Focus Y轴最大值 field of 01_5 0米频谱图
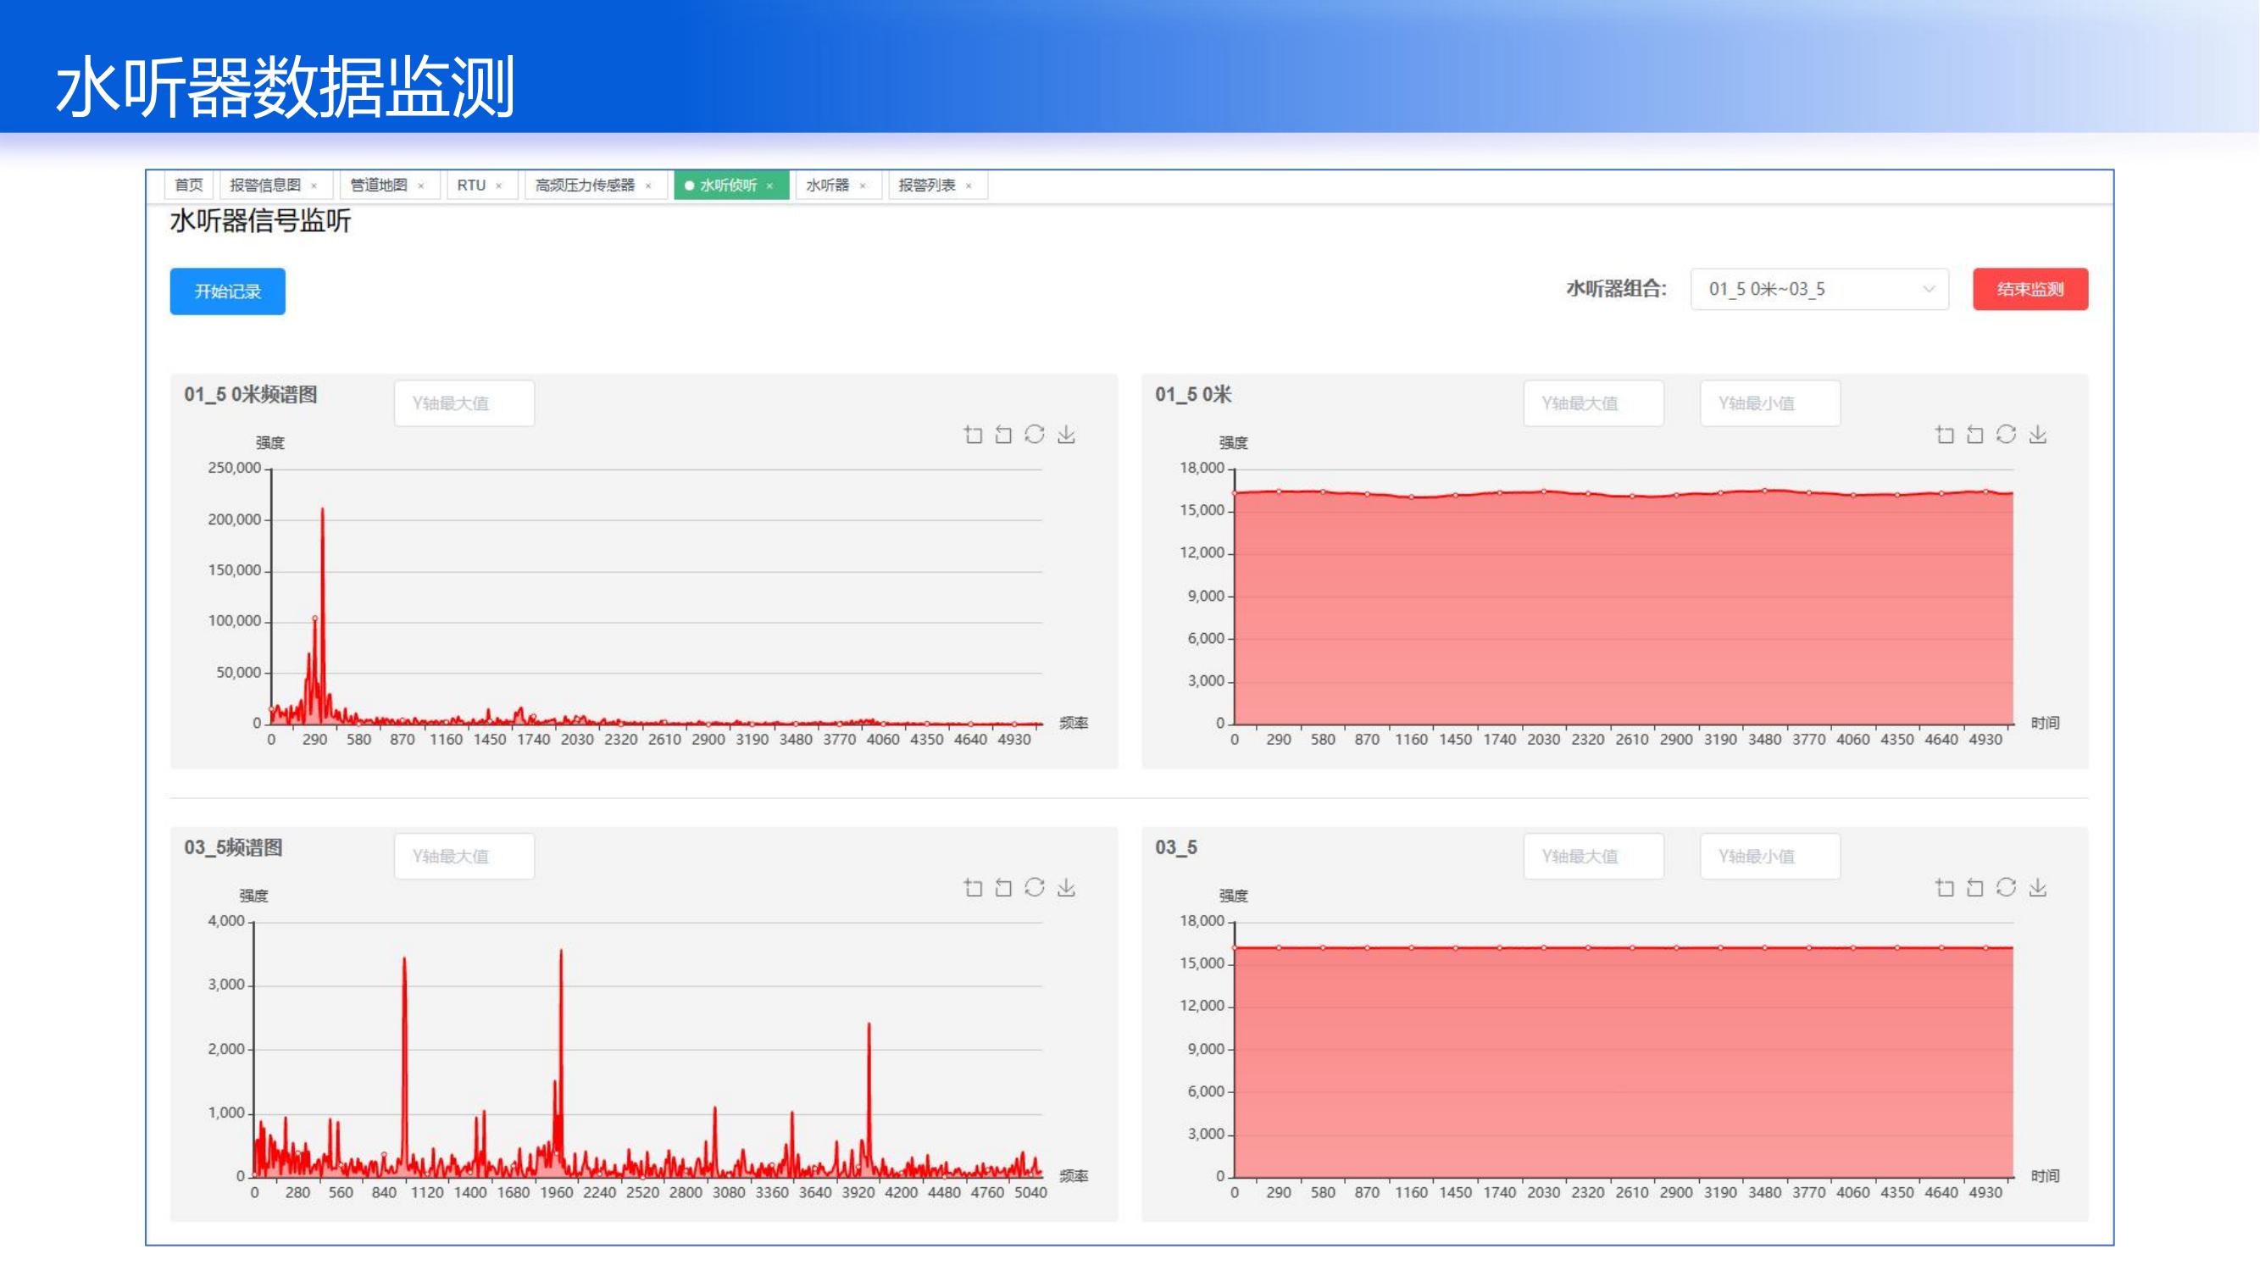This screenshot has height=1271, width=2260. [464, 403]
